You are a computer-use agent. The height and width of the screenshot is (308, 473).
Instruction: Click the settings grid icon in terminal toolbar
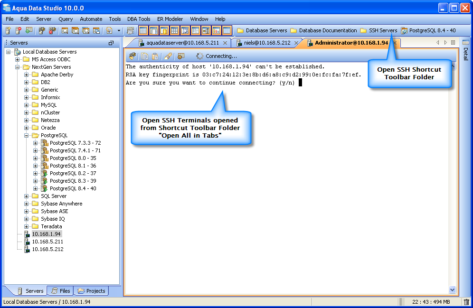tap(181, 56)
